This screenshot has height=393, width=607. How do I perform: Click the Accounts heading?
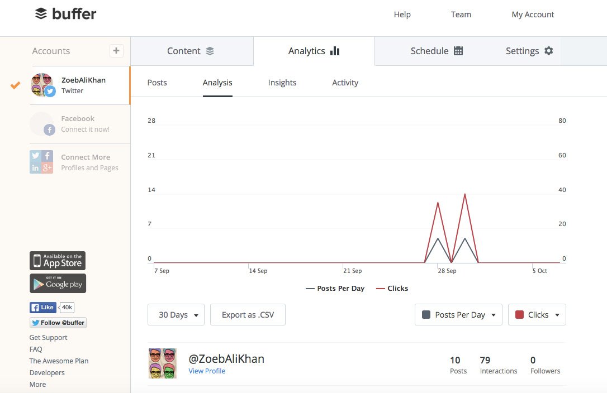click(x=51, y=51)
